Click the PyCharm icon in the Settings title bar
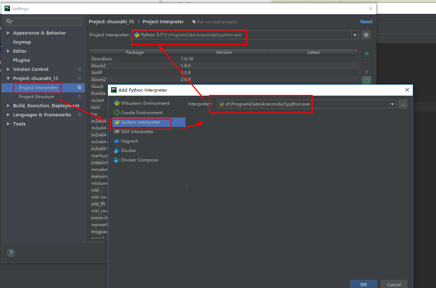Image resolution: width=436 pixels, height=288 pixels. pos(7,8)
